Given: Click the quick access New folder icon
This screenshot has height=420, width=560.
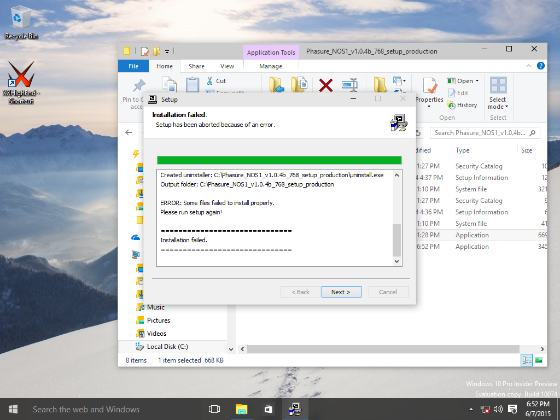Looking at the screenshot, I should pyautogui.click(x=156, y=51).
